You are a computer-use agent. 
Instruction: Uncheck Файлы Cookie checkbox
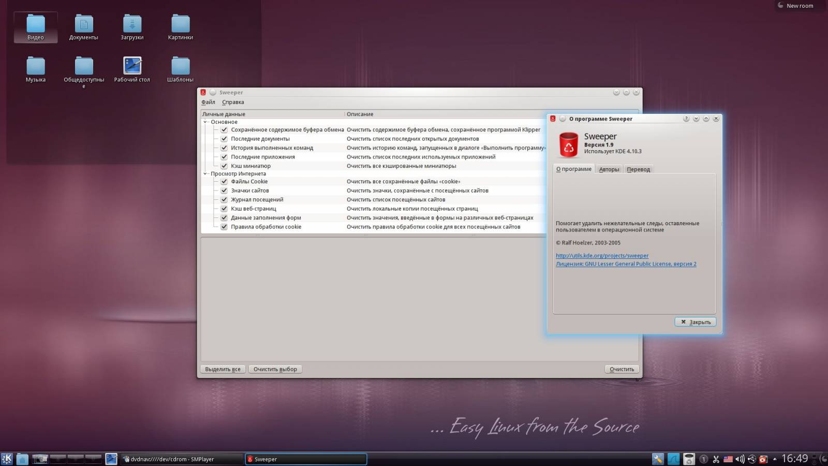pos(224,182)
